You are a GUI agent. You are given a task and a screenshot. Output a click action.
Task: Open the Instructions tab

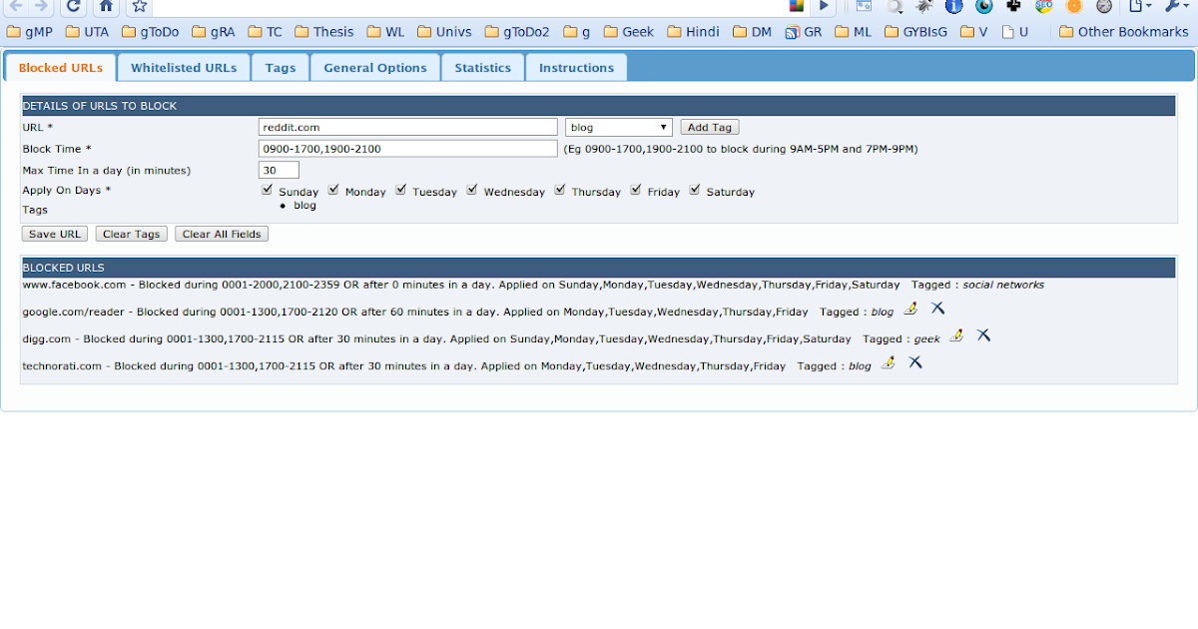pyautogui.click(x=576, y=68)
